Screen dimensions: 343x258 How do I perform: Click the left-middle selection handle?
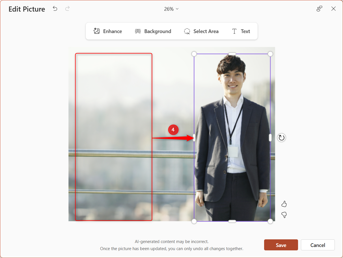[194, 138]
